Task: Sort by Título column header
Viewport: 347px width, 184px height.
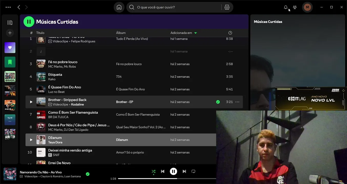Action: (40, 33)
